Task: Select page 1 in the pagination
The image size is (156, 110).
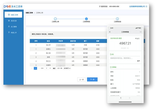Action: [x=35, y=68]
